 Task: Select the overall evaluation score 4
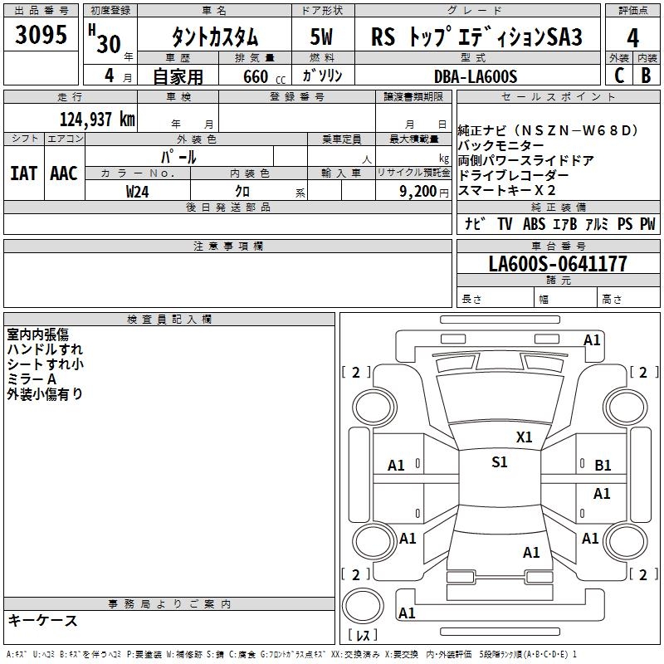point(632,37)
